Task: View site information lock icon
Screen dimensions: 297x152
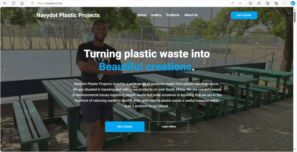Action: (32, 3)
